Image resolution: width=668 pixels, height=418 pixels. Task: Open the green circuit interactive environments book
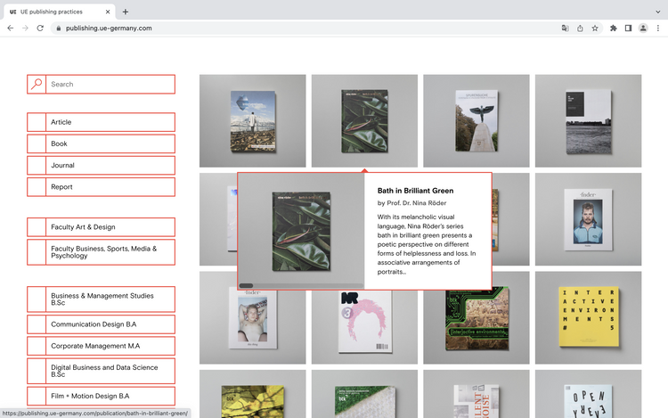tap(477, 327)
